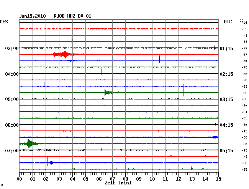
Task: Click the 01:15 UTC time label
Action: coord(226,48)
